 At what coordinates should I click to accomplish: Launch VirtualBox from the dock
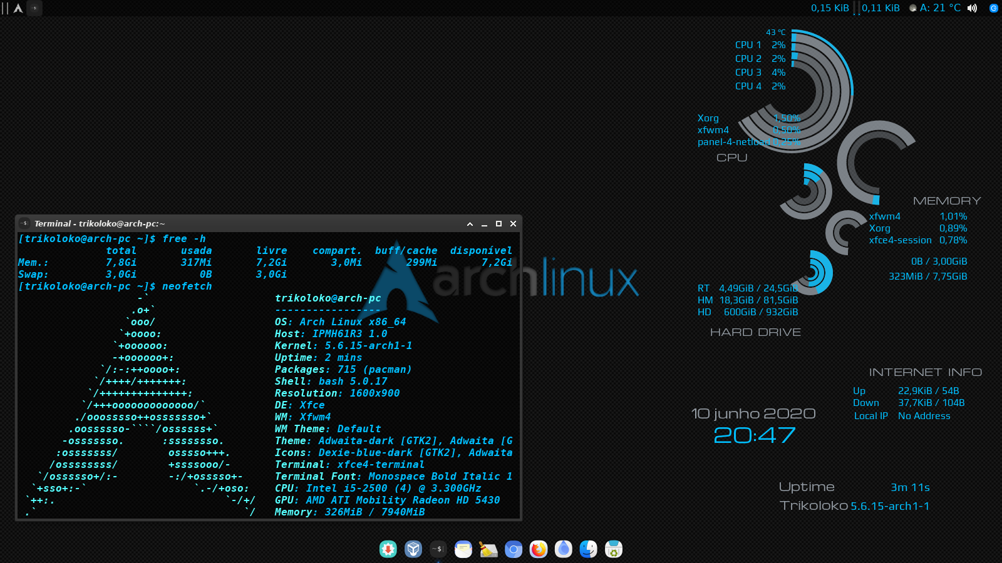click(x=413, y=549)
